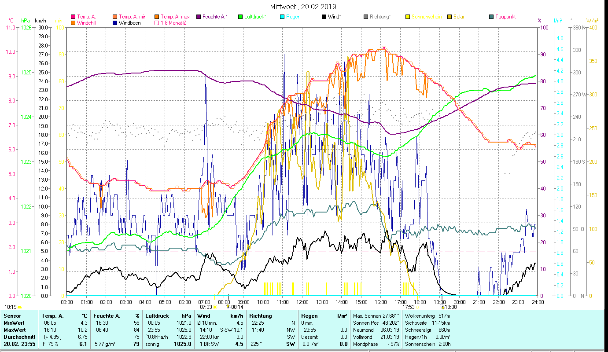Click the 'Windböen' legend label

point(130,22)
